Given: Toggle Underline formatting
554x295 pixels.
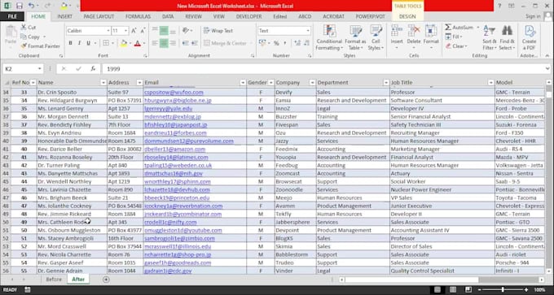Looking at the screenshot, I should (x=88, y=43).
